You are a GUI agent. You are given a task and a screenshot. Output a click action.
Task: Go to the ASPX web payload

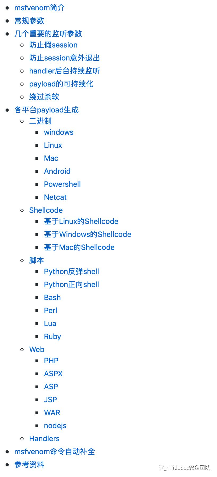[53, 374]
